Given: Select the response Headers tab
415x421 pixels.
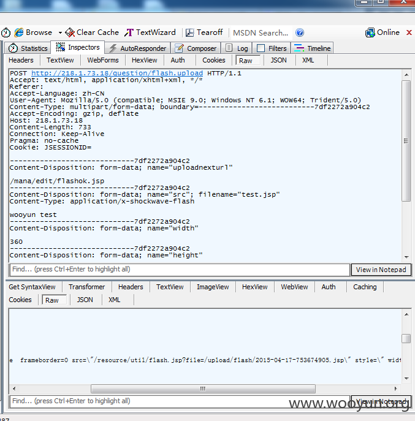Looking at the screenshot, I should (x=131, y=287).
